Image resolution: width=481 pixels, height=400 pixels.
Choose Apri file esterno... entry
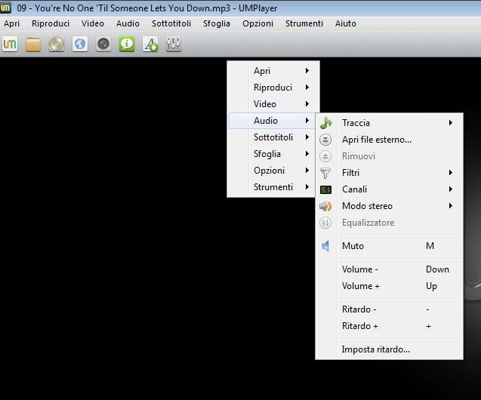[390, 140]
